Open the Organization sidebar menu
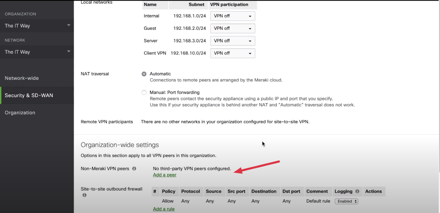Screen dimensions: 440x213 20,113
